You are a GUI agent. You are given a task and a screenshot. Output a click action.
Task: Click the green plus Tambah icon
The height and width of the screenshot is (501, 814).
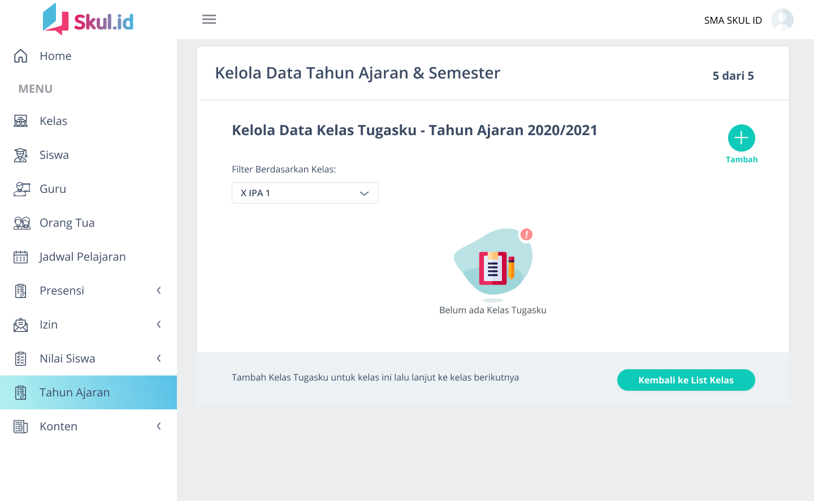[x=741, y=138]
